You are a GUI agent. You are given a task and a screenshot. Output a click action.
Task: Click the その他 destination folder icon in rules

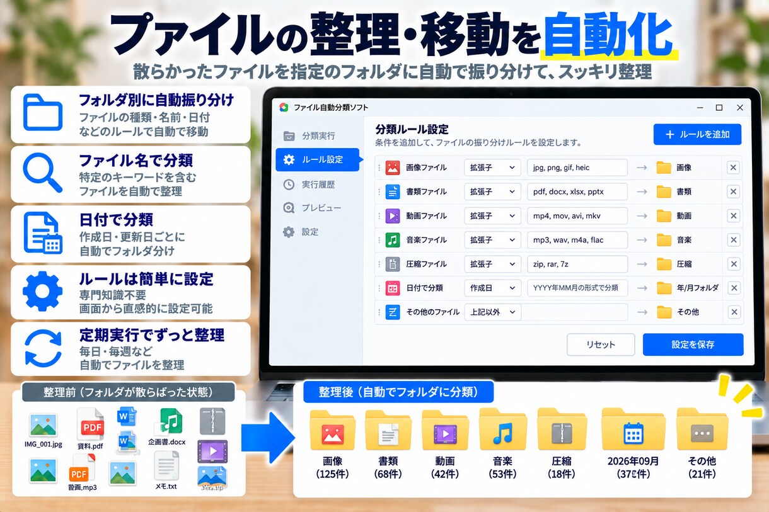[x=664, y=312]
